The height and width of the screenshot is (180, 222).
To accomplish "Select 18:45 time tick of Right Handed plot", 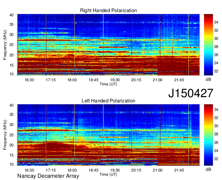I will (93, 80).
